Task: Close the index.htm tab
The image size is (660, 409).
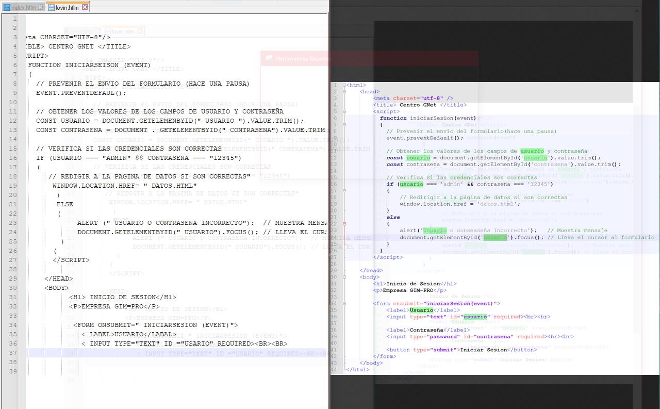Action: pyautogui.click(x=41, y=7)
